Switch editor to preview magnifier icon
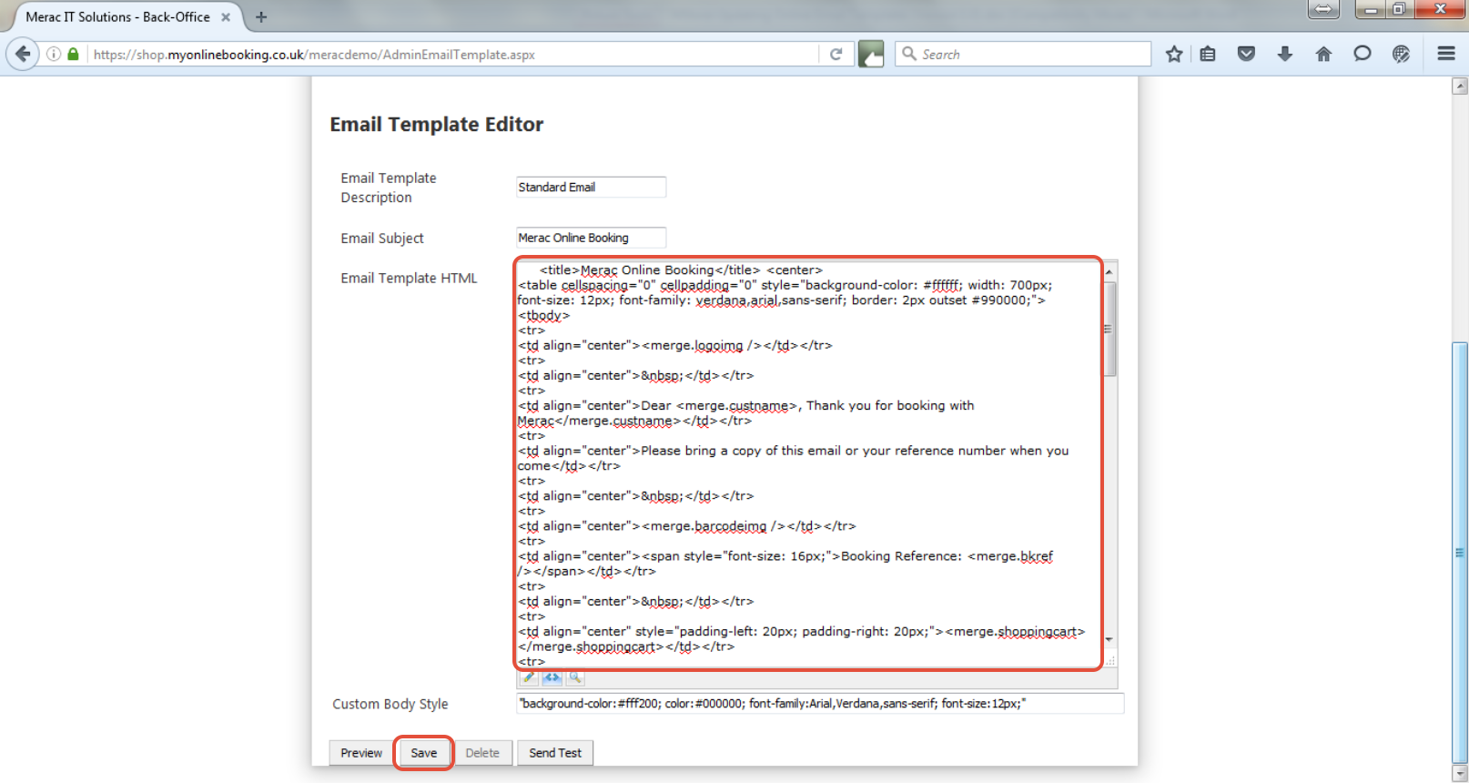 click(574, 677)
